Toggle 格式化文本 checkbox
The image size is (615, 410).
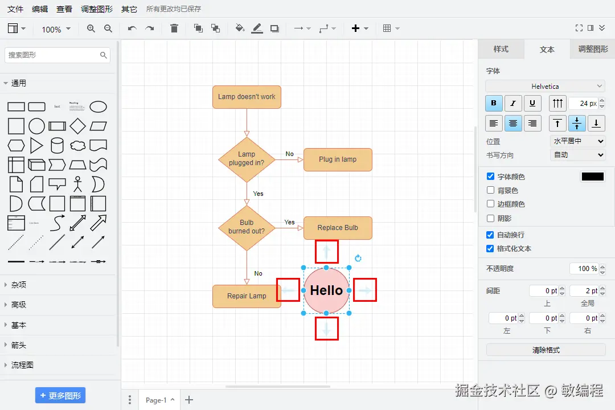point(490,248)
